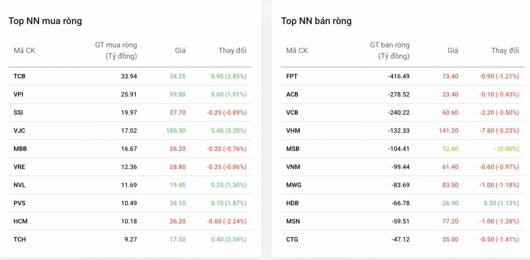Open HDB stock details
This screenshot has width=530, height=260.
(x=292, y=203)
